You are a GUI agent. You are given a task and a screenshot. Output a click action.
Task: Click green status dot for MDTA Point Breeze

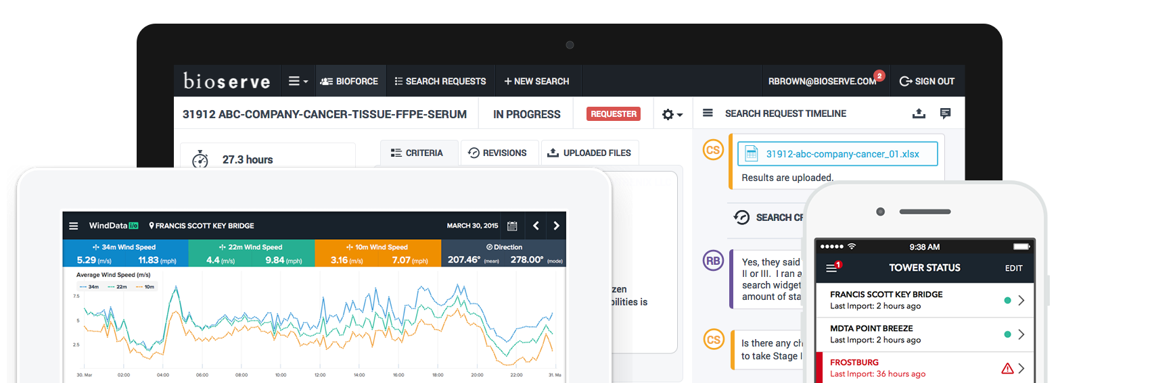coord(1007,334)
